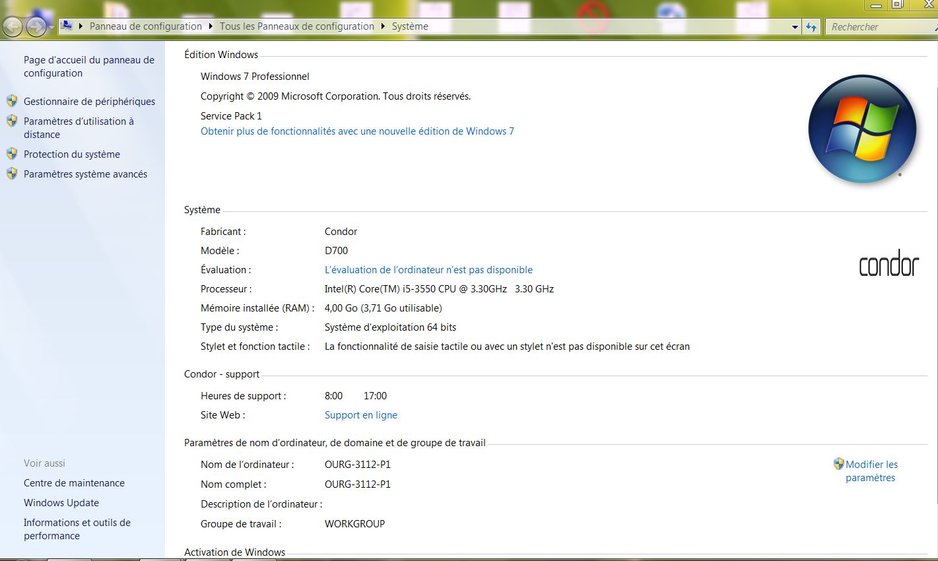This screenshot has width=938, height=561.
Task: Click the "Évaluation :" label
Action: point(226,270)
